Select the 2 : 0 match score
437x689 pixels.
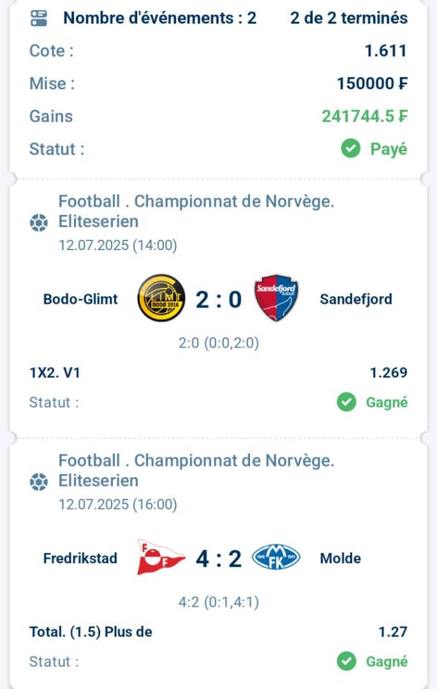219,300
